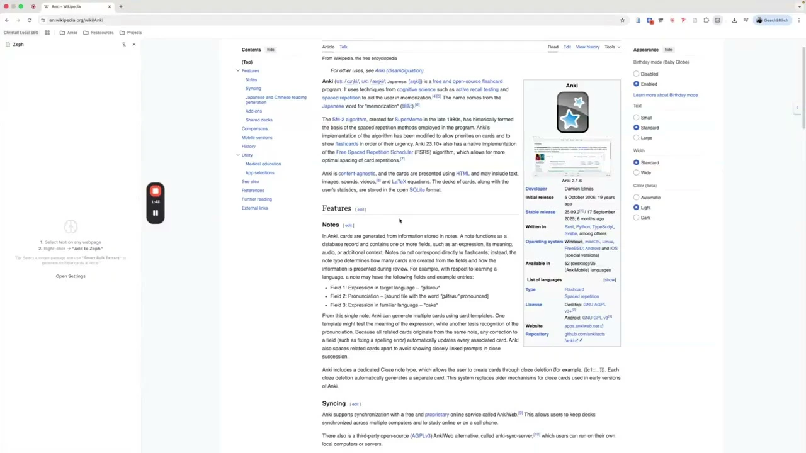The image size is (806, 453).
Task: Unpin the Zeph side panel
Action: (x=123, y=44)
